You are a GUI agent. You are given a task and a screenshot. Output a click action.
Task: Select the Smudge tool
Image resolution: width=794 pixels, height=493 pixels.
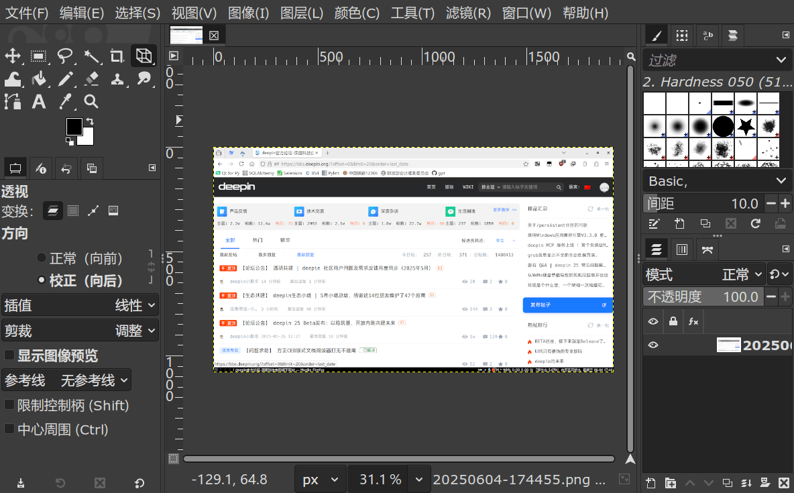tap(144, 78)
